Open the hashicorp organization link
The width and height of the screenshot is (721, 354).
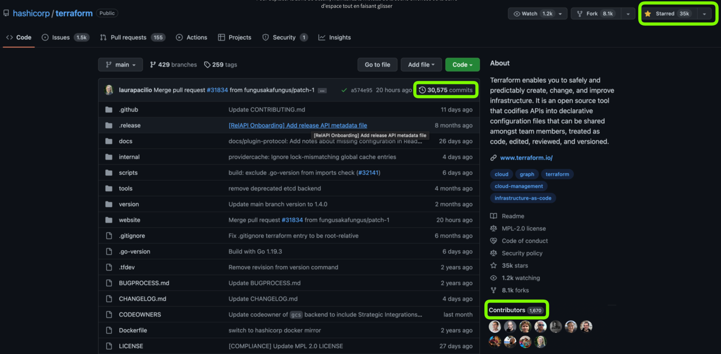(x=31, y=13)
